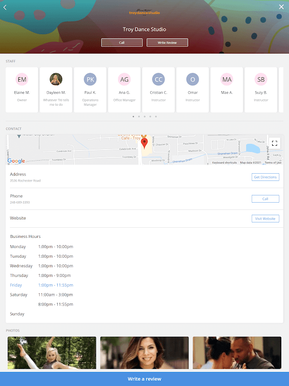
Task: Go to first staff carousel page dot
Action: 133,116
